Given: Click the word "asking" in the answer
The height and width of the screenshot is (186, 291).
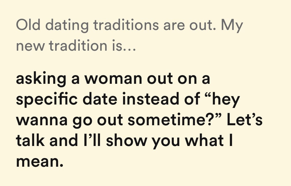Looking at the screenshot, I should pyautogui.click(x=41, y=79).
